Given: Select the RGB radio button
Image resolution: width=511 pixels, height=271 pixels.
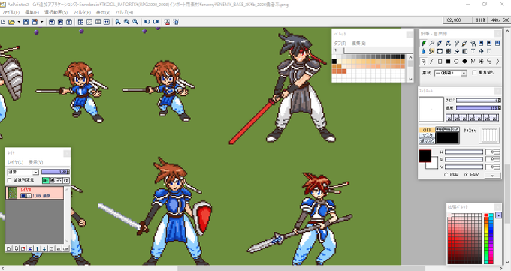Looking at the screenshot, I should click(446, 175).
